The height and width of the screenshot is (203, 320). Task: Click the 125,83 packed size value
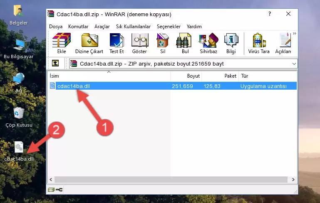(x=212, y=86)
